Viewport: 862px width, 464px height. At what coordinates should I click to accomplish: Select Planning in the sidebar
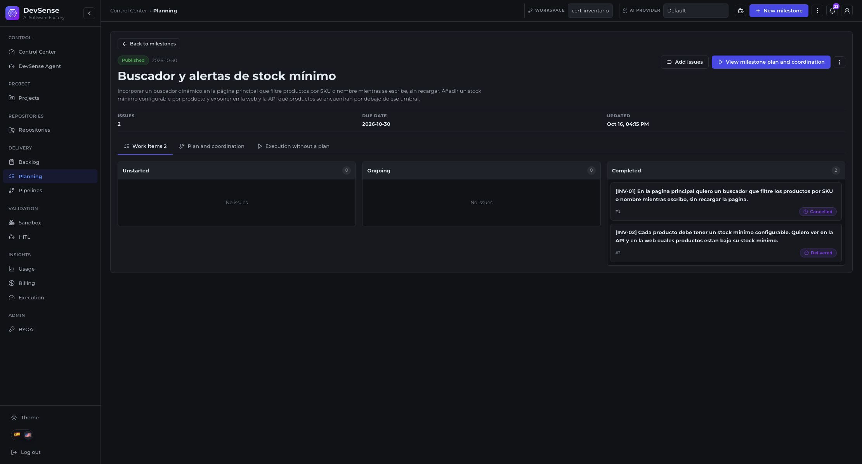click(50, 177)
